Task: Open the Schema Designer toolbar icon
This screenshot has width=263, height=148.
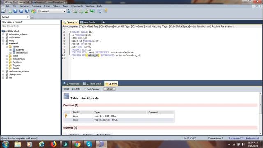Action: point(99,11)
